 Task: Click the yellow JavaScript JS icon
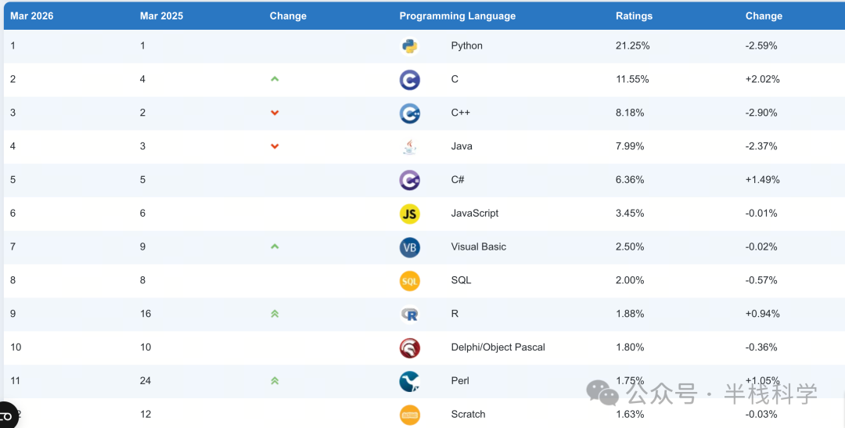pos(409,214)
